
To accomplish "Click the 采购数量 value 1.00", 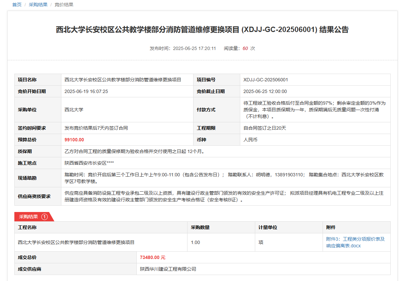I will point(195,242).
